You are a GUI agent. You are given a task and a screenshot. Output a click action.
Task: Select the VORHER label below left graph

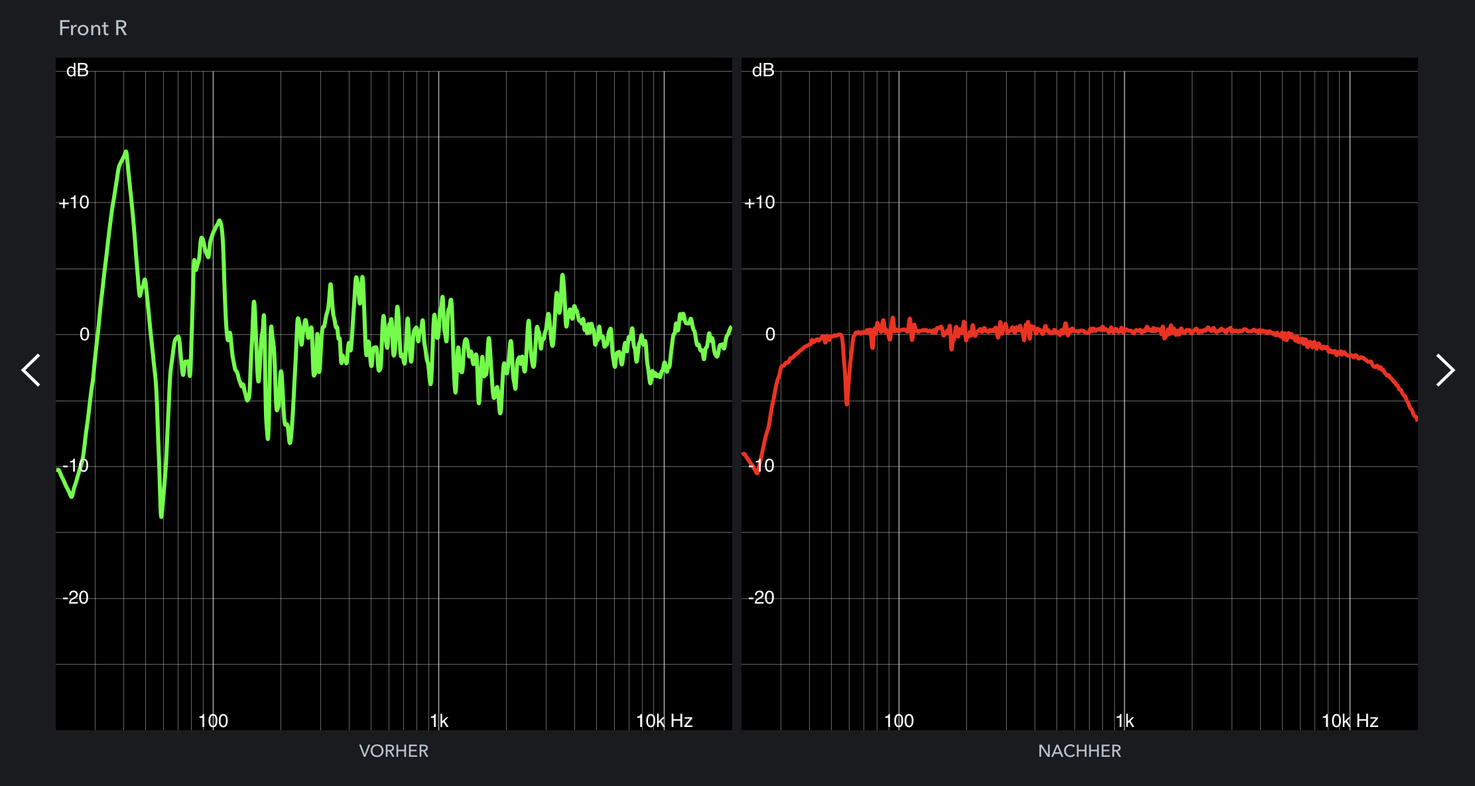point(393,751)
